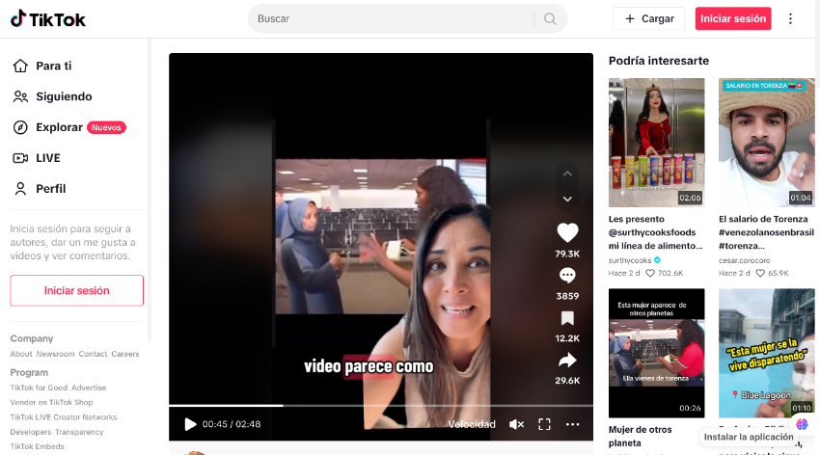
Task: Go to next video with down chevron
Action: point(567,199)
